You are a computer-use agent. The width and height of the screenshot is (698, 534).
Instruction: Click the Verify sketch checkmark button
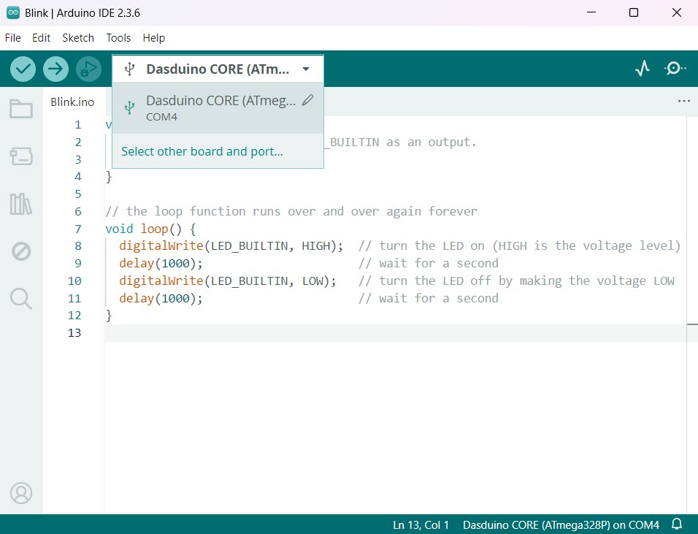point(23,69)
